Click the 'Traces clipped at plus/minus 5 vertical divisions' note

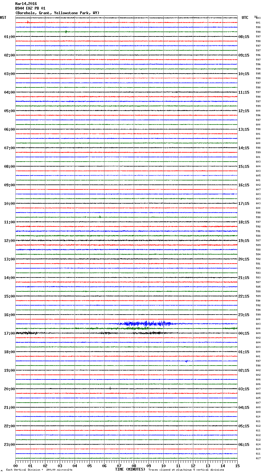(186, 470)
